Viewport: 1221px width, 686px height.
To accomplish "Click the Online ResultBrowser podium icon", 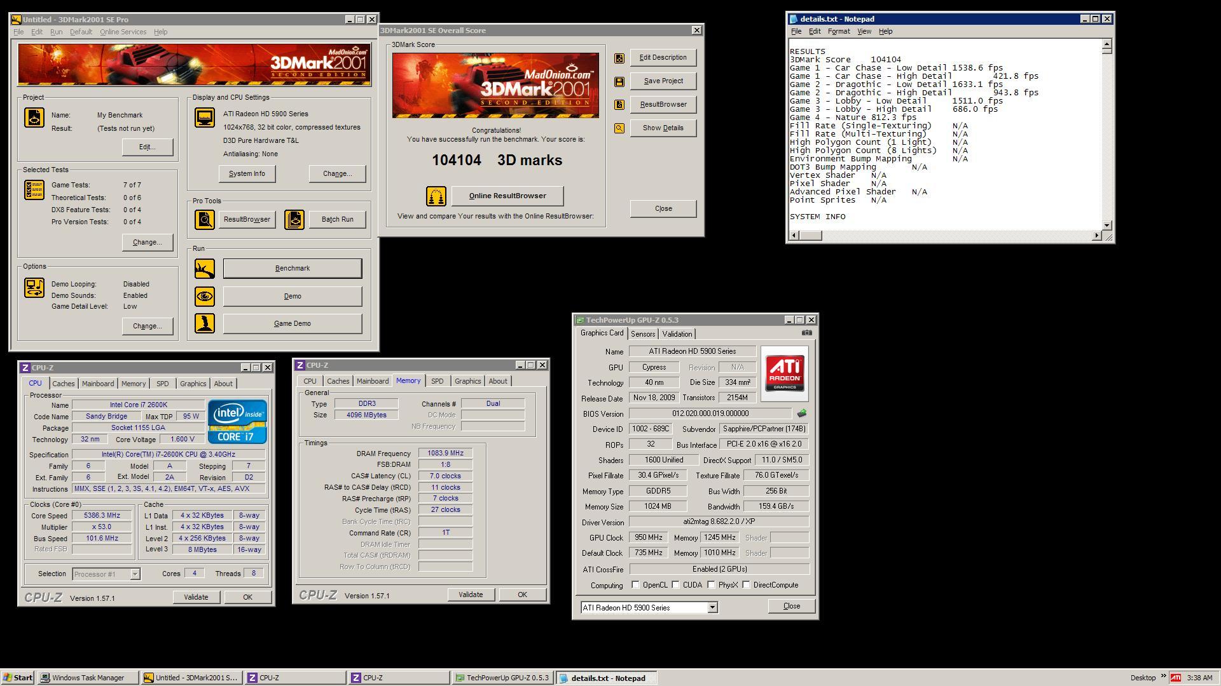I will tap(436, 196).
